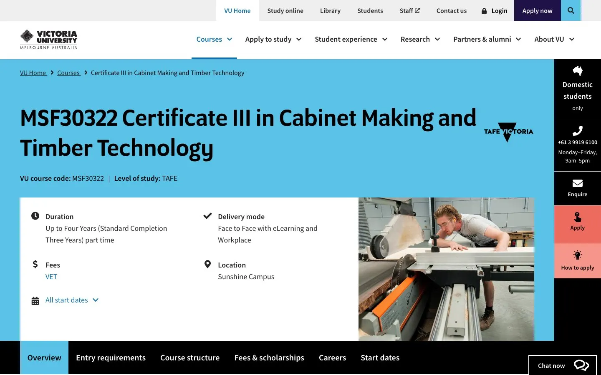This screenshot has width=601, height=375.
Task: Click the calendar icon beside start dates
Action: pos(35,301)
